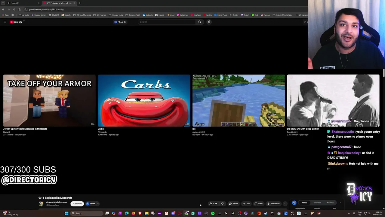This screenshot has height=217, width=385.
Task: Open Did WW2 End with a Rap Battle thumbnail
Action: (333, 100)
